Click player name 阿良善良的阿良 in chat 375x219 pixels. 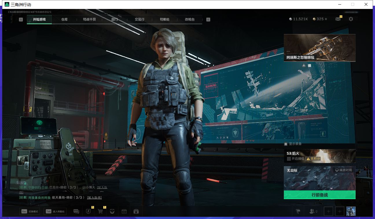39,198
